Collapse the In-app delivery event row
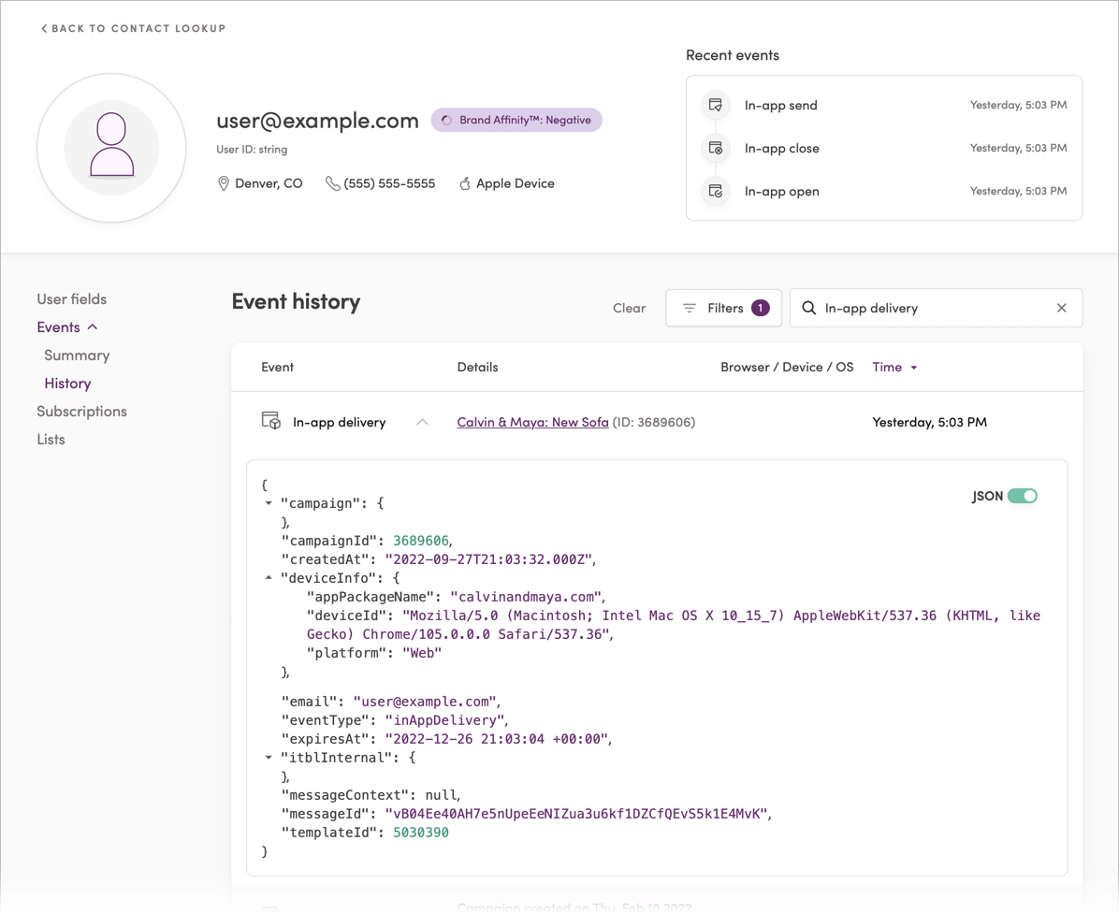This screenshot has height=913, width=1119. click(x=423, y=422)
